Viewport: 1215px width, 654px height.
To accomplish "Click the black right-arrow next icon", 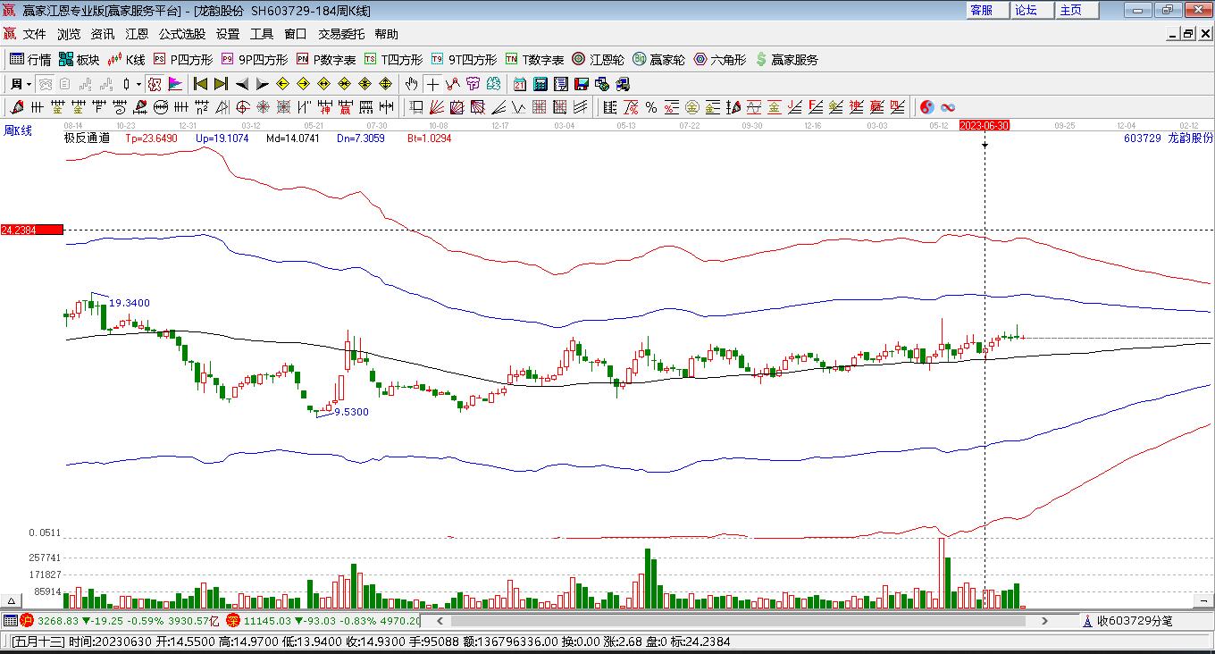I will click(x=262, y=84).
